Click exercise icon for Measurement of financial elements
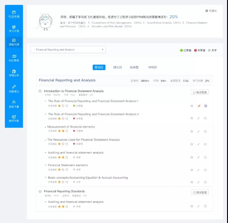The width and height of the screenshot is (228, 223). pos(205,132)
